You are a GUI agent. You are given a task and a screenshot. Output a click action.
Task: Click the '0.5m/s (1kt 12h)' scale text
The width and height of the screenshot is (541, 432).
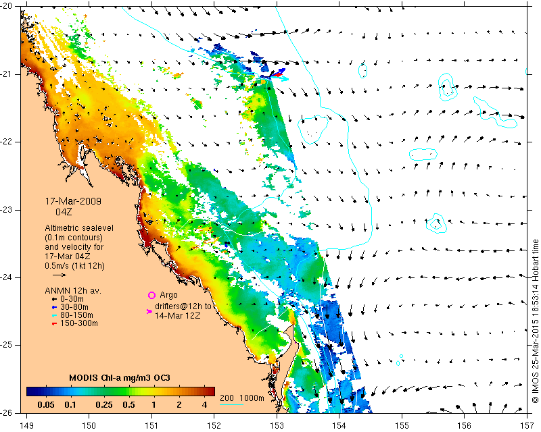point(74,266)
